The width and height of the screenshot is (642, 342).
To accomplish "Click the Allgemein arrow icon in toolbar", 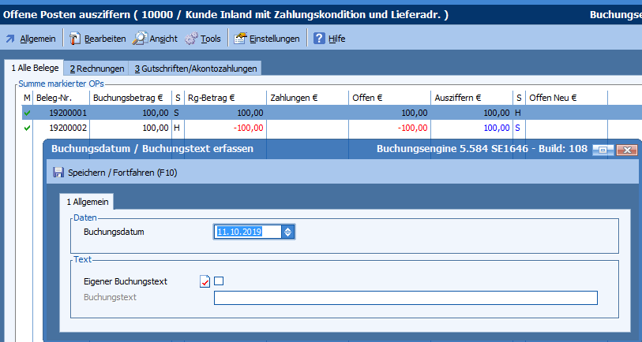I will 10,39.
